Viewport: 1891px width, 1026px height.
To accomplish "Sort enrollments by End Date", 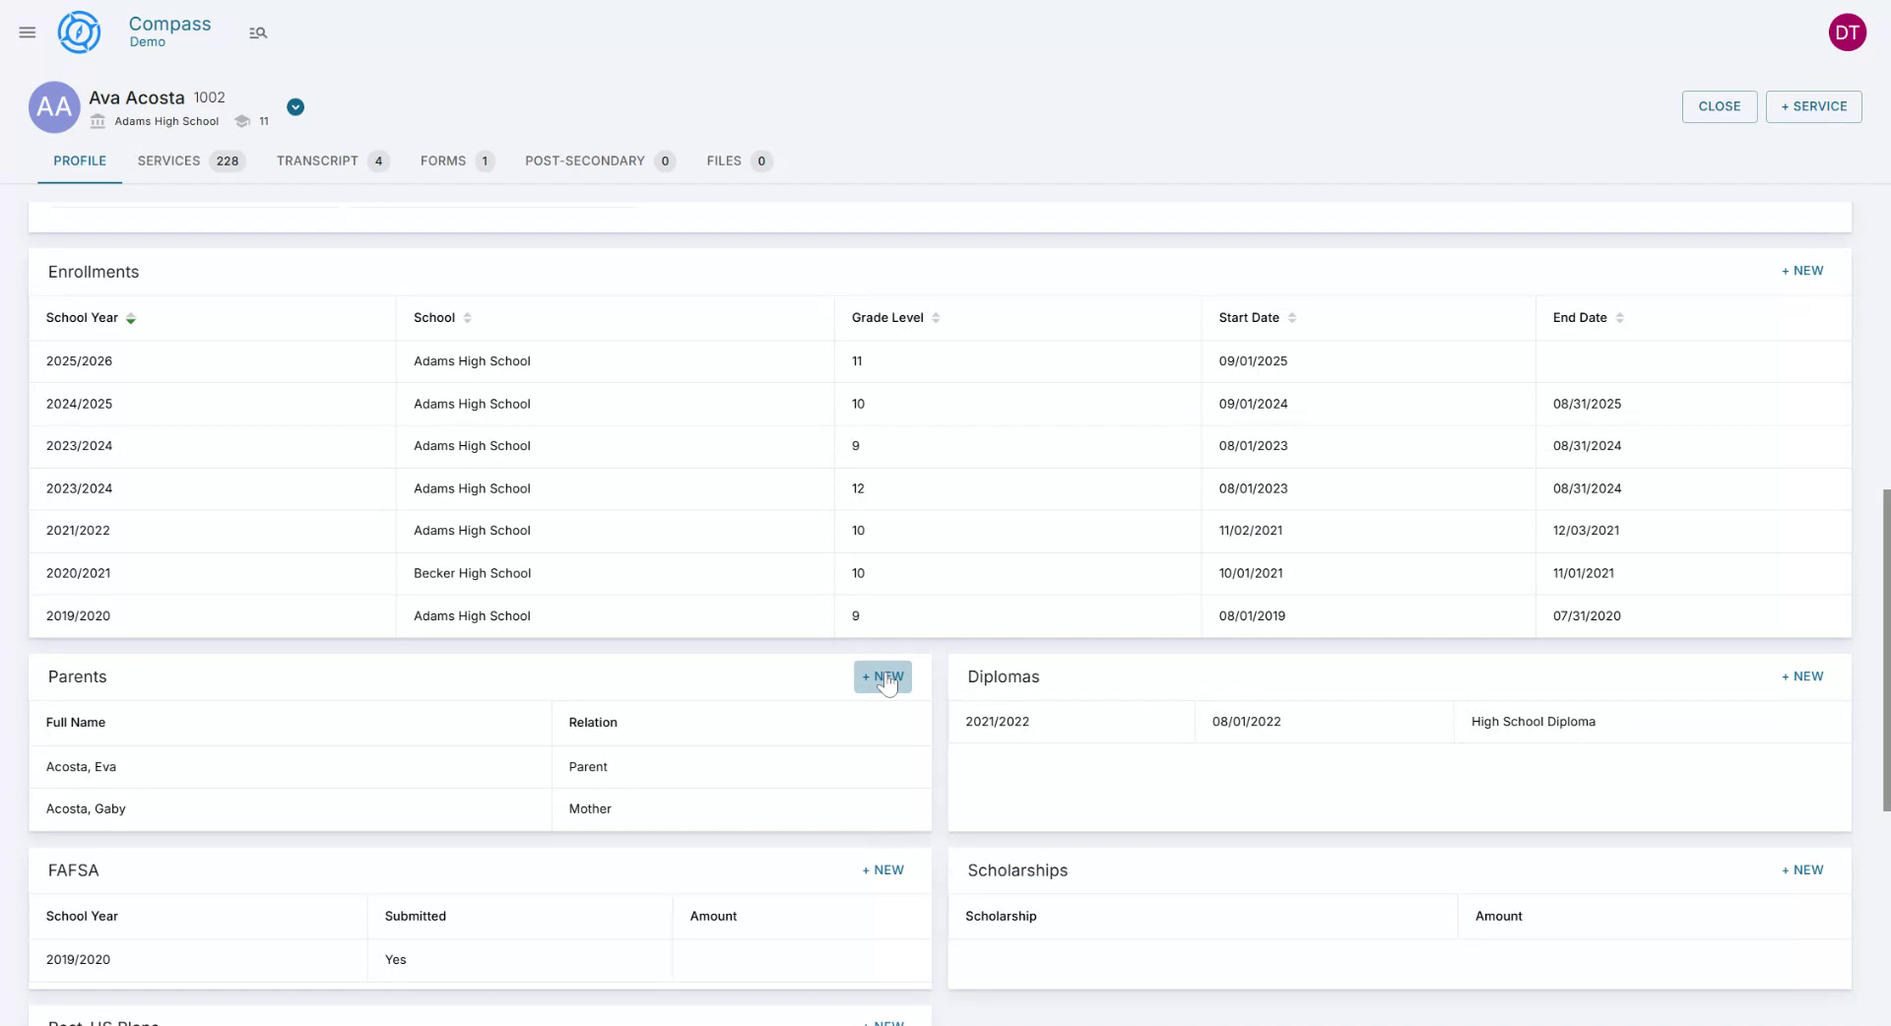I will [1621, 318].
